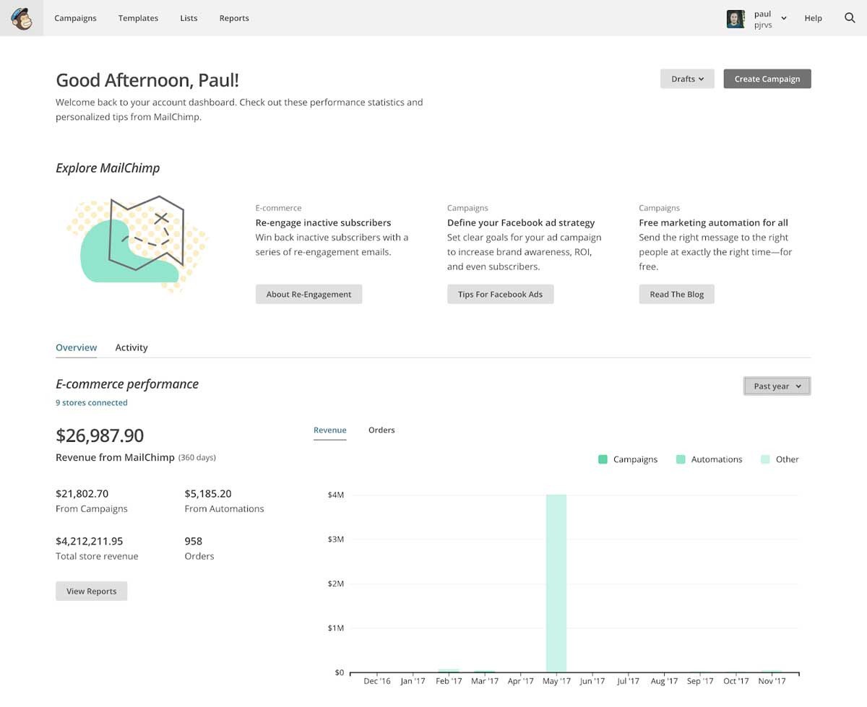Click the $26,987.90 revenue total
This screenshot has height=707, width=867.
100,435
